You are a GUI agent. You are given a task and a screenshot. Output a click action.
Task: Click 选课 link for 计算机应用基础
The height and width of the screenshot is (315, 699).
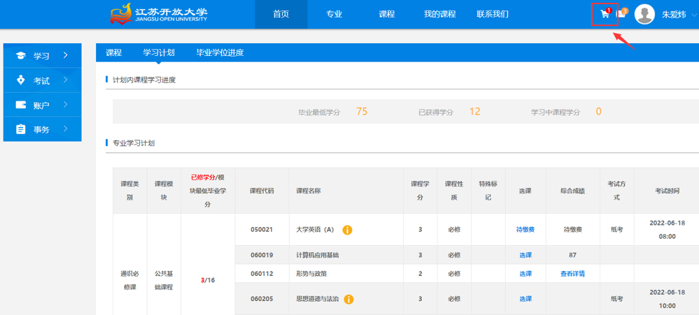pyautogui.click(x=525, y=256)
